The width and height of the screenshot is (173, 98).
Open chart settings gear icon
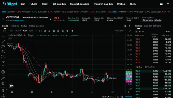pyautogui.click(x=67, y=31)
